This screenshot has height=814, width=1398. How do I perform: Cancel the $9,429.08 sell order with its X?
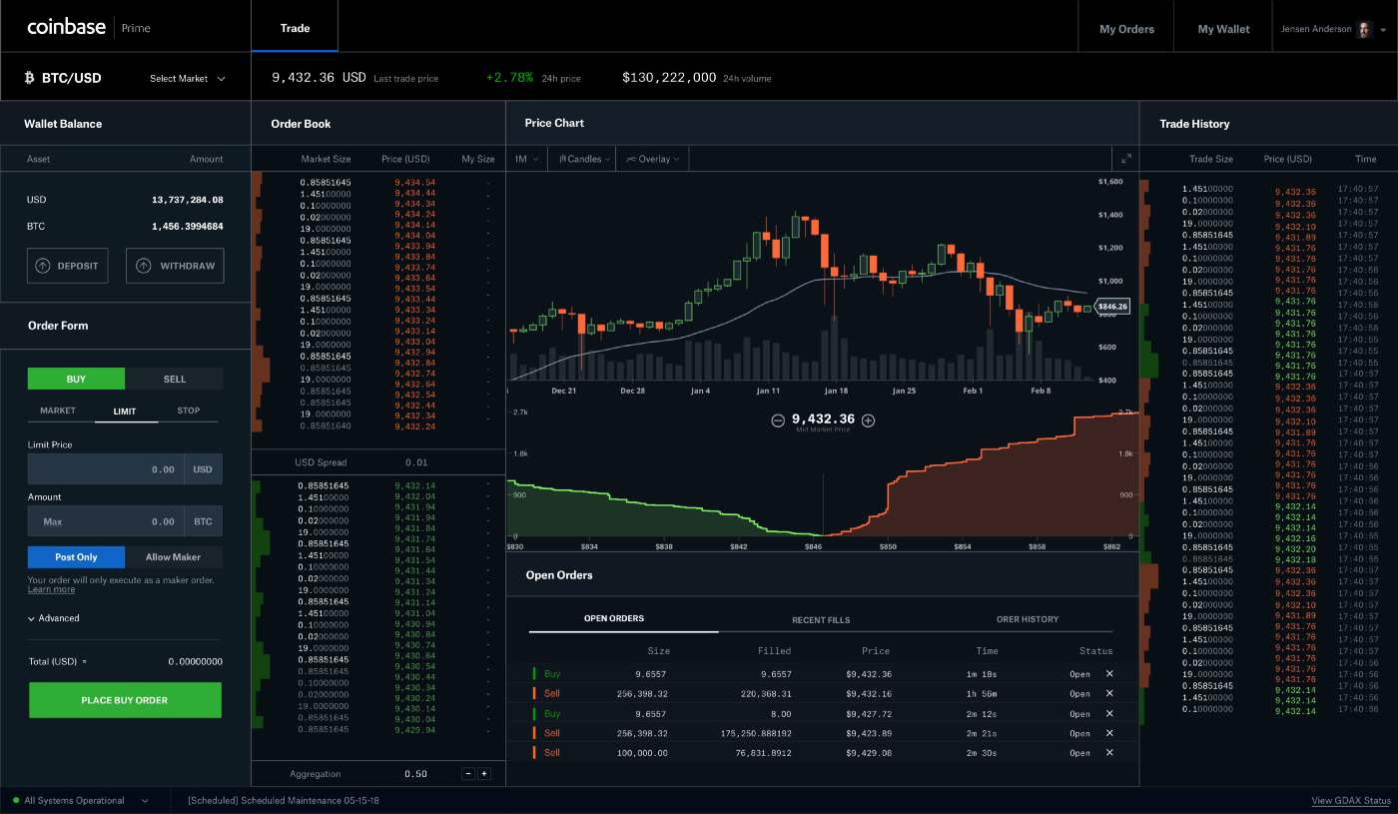point(1109,752)
